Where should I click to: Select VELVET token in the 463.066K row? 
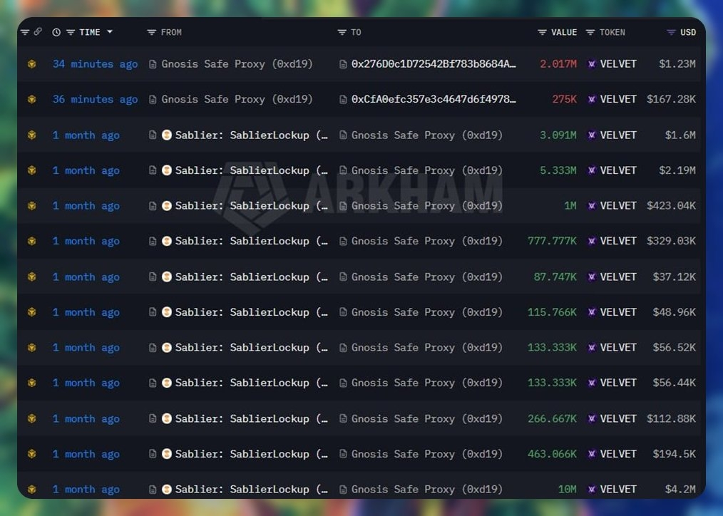tap(618, 454)
